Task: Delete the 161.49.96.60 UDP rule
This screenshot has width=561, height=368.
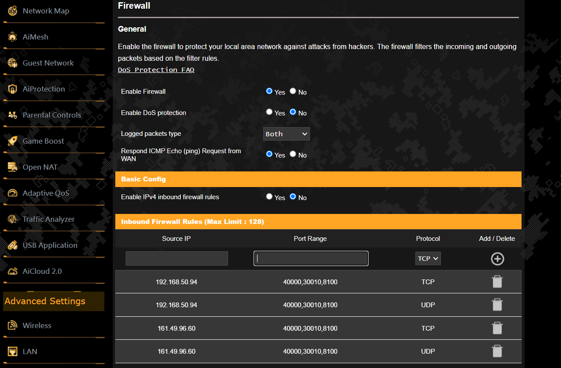Action: coord(497,351)
